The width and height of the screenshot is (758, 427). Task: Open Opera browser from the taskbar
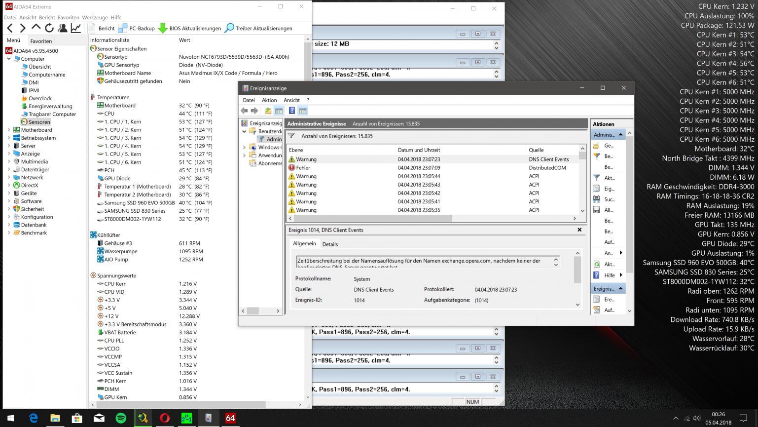[165, 418]
